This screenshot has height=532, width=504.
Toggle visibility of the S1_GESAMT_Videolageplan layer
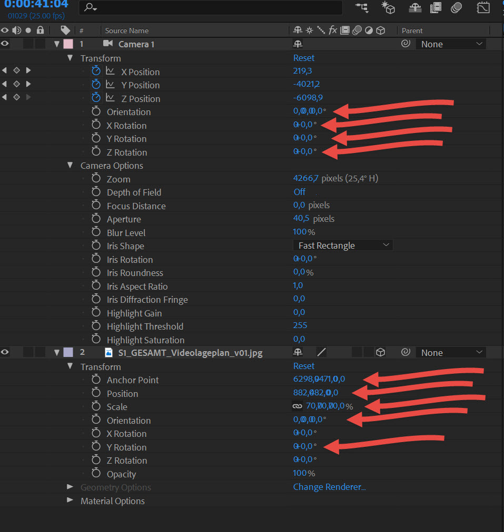(x=4, y=352)
